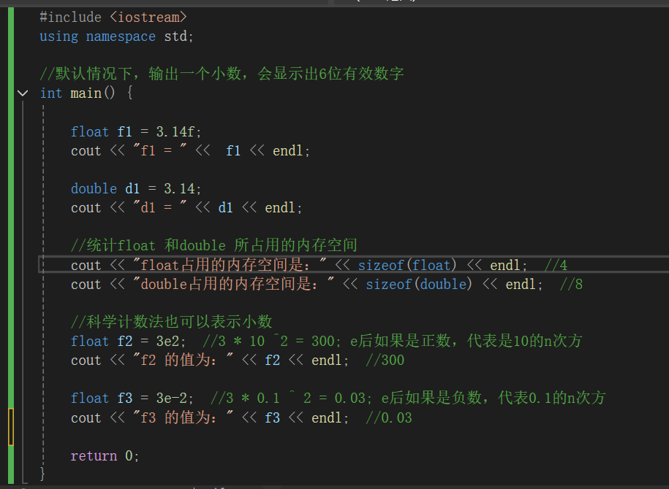The width and height of the screenshot is (669, 489).
Task: Click the cout line printing "f2 的值为："
Action: point(210,360)
